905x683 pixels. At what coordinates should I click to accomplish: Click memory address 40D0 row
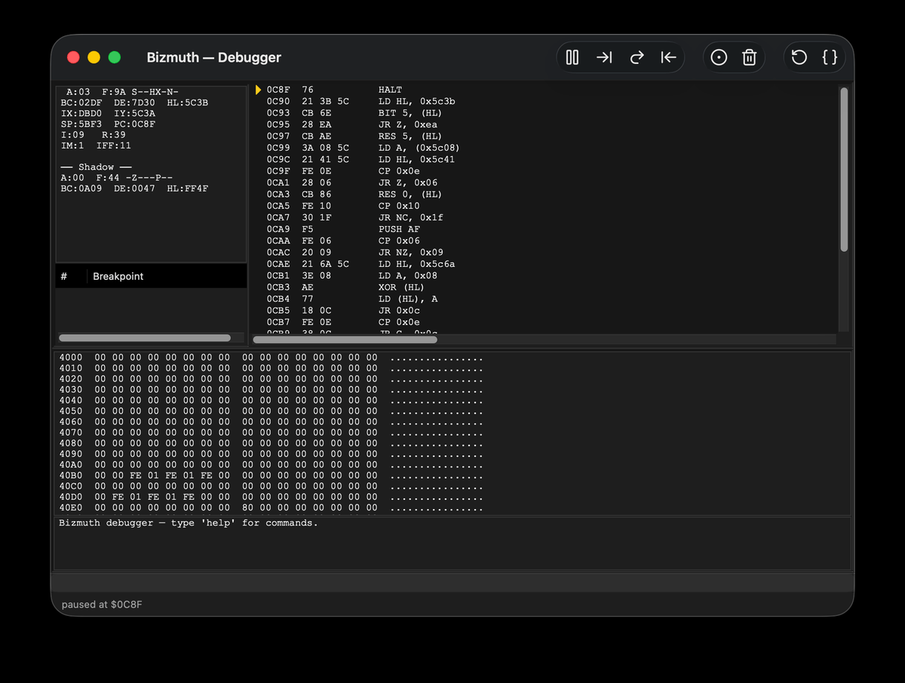tap(271, 498)
